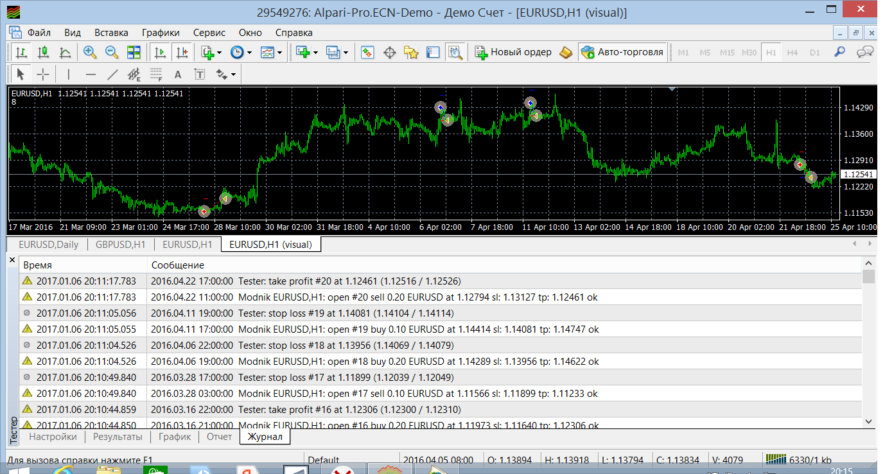
Task: Click the Zoom Out magnifier icon
Action: (112, 53)
